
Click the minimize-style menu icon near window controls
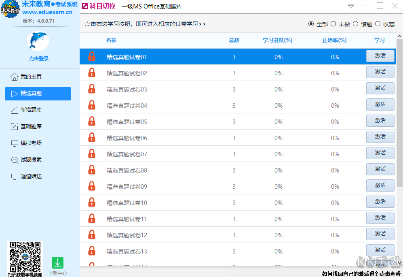[352, 6]
